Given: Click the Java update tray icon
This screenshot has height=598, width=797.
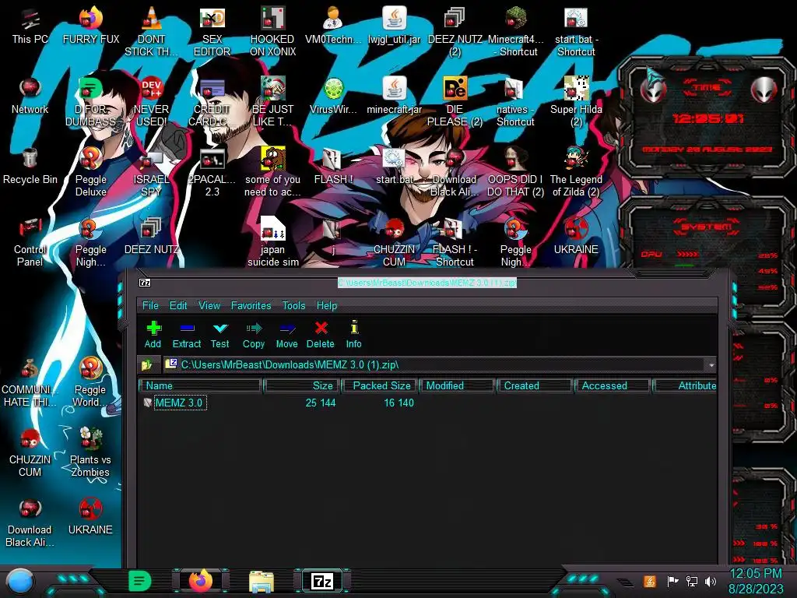Looking at the screenshot, I should [650, 581].
